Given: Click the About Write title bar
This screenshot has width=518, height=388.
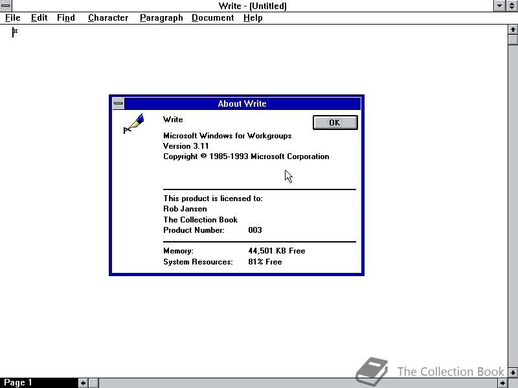Looking at the screenshot, I should click(242, 103).
